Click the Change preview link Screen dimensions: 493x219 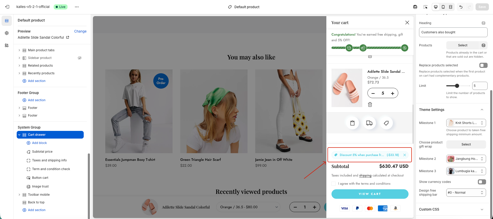coord(80,31)
